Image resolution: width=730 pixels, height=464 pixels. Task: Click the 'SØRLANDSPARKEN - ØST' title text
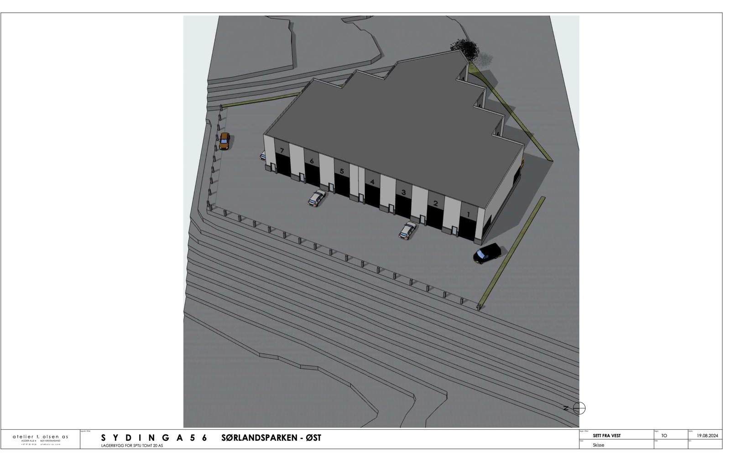pos(271,438)
